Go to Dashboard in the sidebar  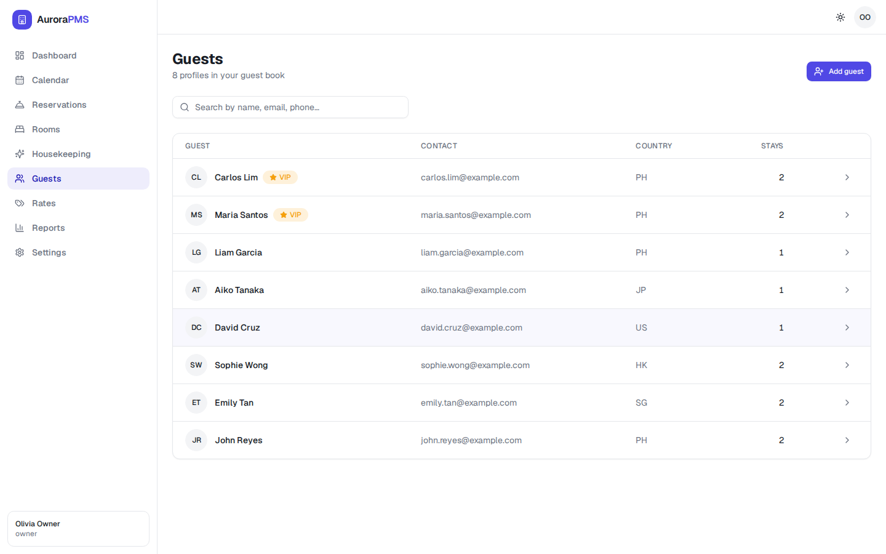tap(78, 55)
